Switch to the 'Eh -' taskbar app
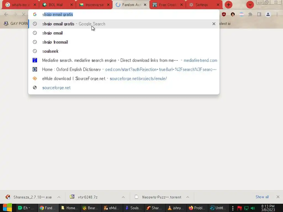 (26, 208)
